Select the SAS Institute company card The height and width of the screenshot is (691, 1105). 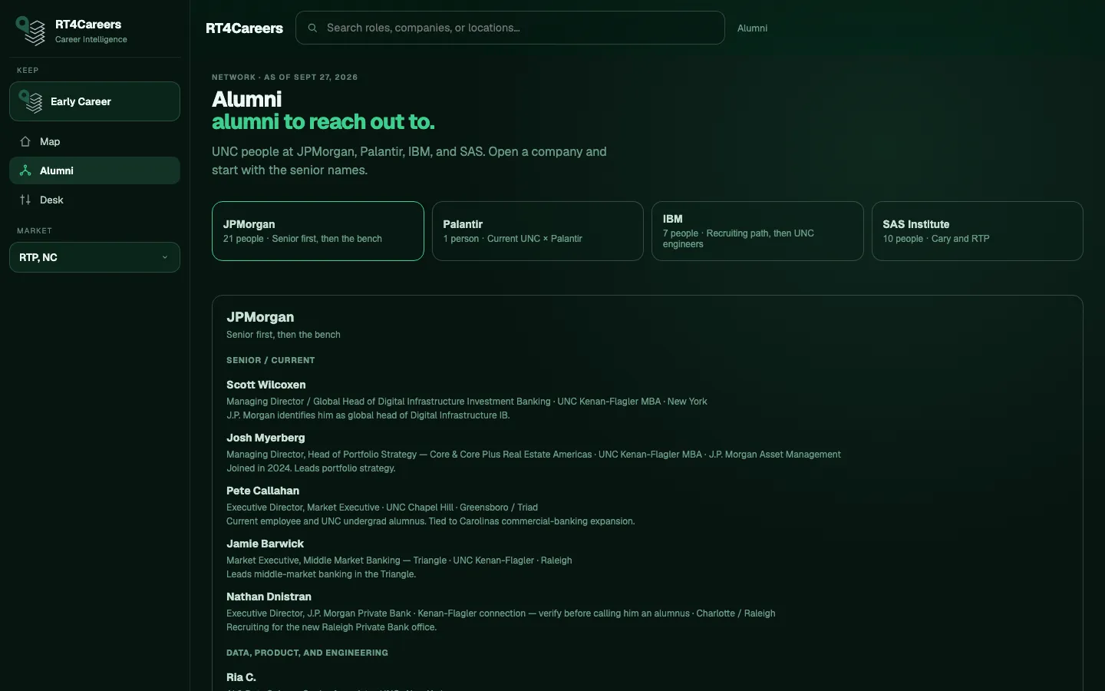(978, 231)
